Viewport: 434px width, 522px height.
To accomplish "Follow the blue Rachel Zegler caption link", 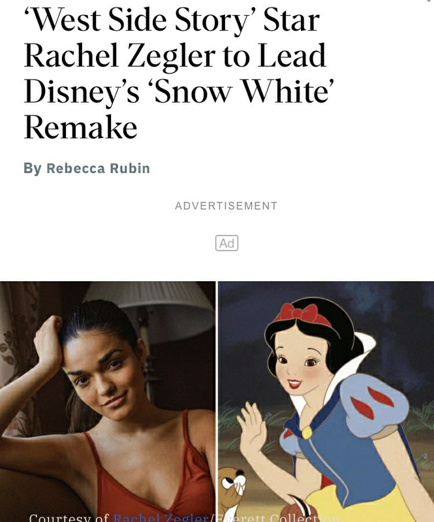I will click(161, 518).
